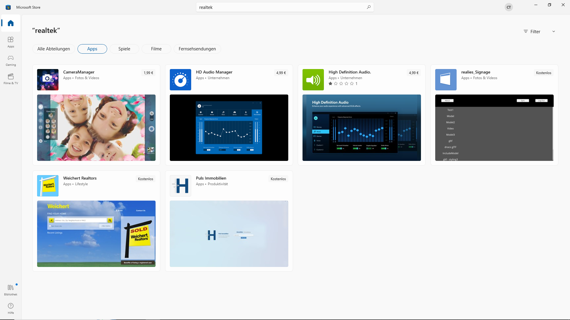
Task: Click the 1,99 € CameraManager price button
Action: pos(148,73)
